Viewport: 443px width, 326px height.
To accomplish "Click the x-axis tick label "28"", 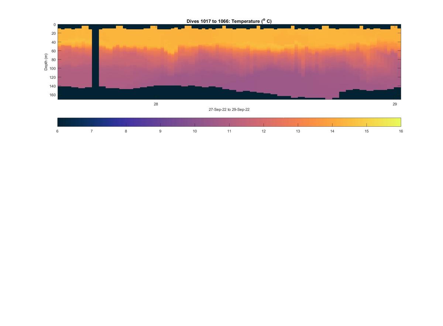I will tap(156, 104).
